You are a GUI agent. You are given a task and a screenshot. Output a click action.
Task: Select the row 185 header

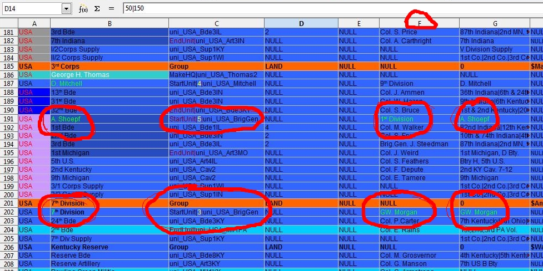[x=9, y=66]
